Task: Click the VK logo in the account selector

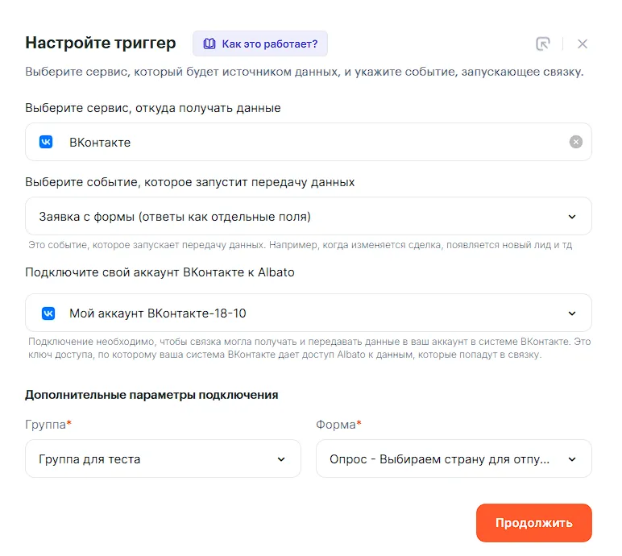Action: 47,313
